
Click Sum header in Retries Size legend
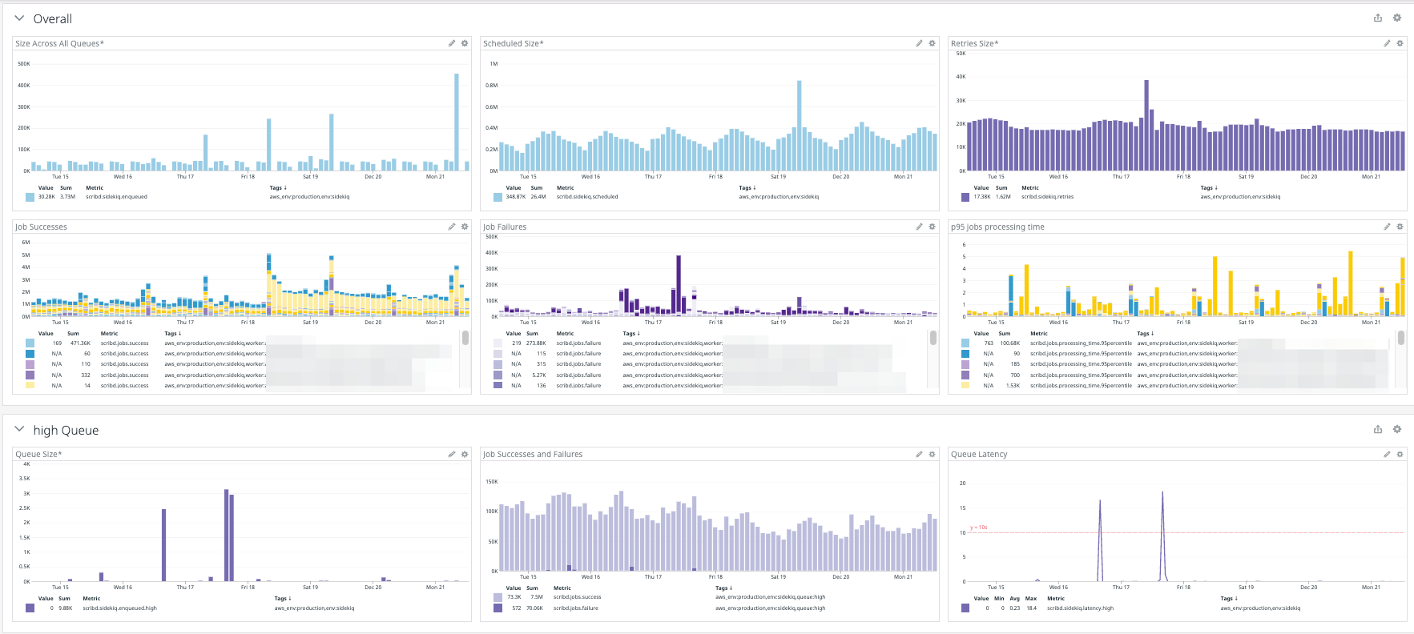(x=1001, y=188)
